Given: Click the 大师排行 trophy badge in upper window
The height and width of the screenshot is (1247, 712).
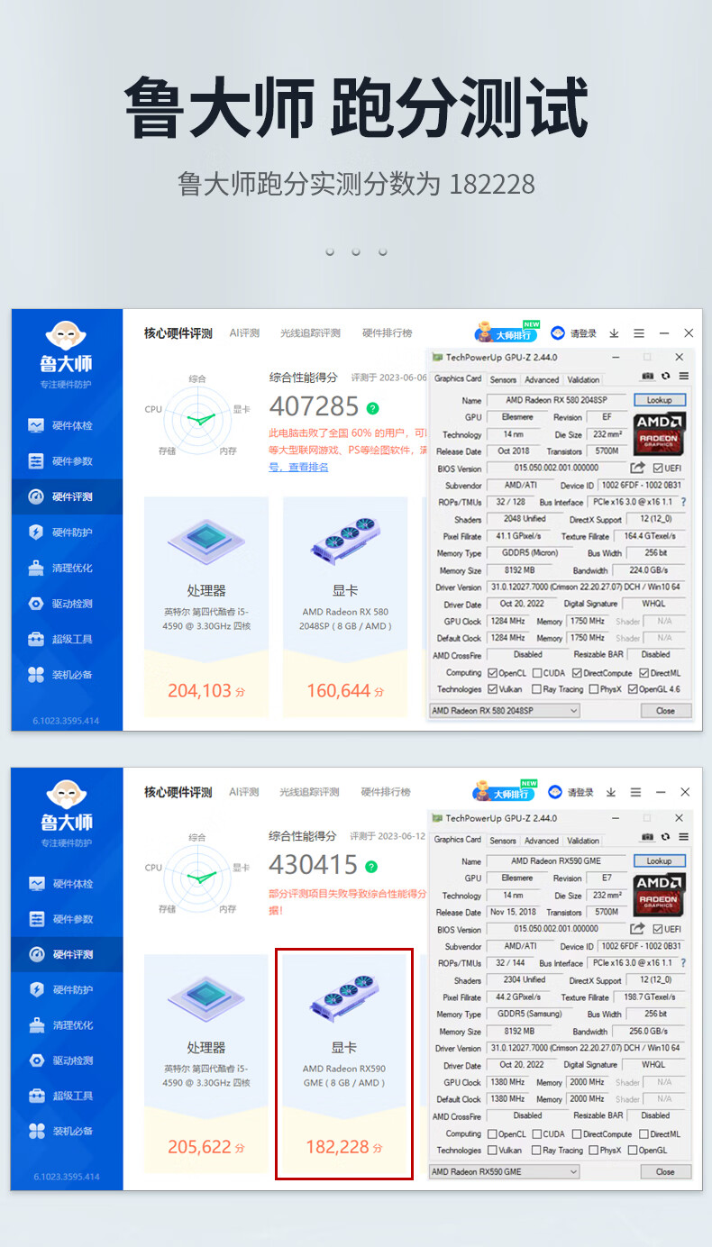Looking at the screenshot, I should click(506, 332).
